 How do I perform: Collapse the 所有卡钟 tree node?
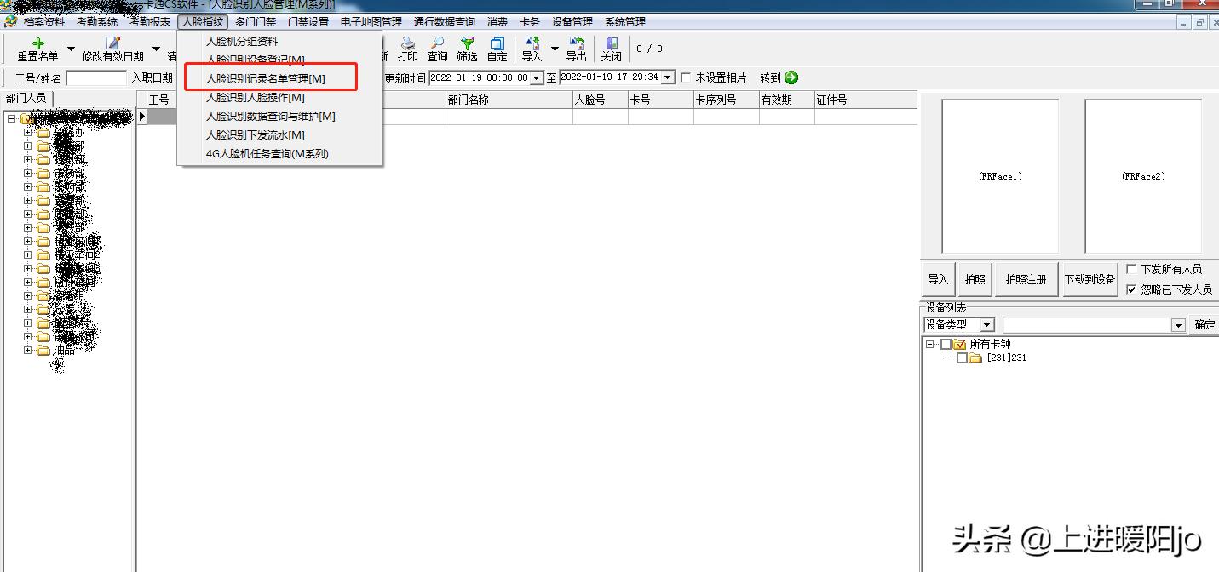coord(929,345)
